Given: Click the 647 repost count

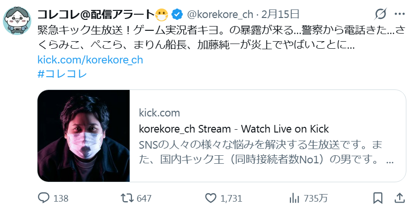Looking at the screenshot, I should 144,198.
